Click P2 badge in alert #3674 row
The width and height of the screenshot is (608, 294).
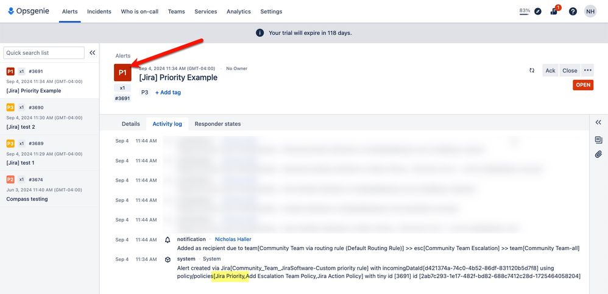point(10,180)
